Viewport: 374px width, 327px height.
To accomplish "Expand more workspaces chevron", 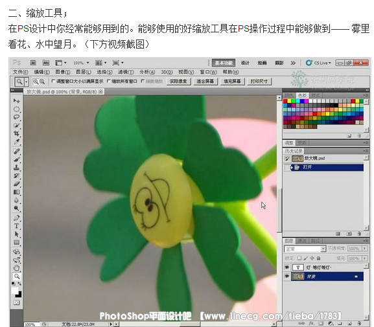I will pos(293,63).
